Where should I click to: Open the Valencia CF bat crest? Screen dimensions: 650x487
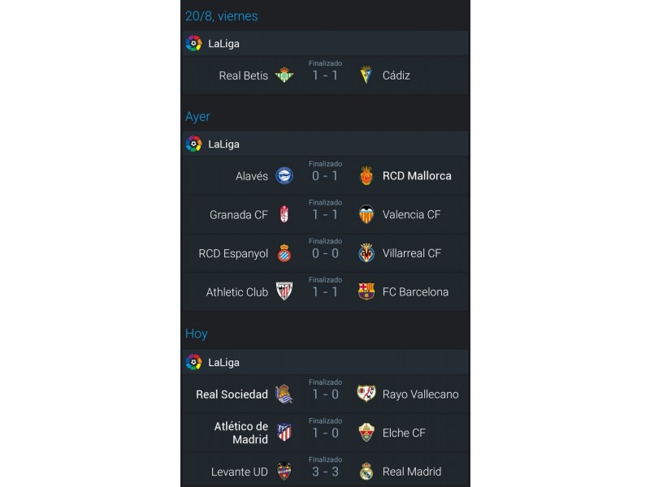coord(366,214)
